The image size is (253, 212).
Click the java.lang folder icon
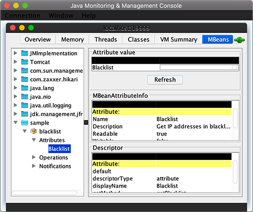point(25,88)
